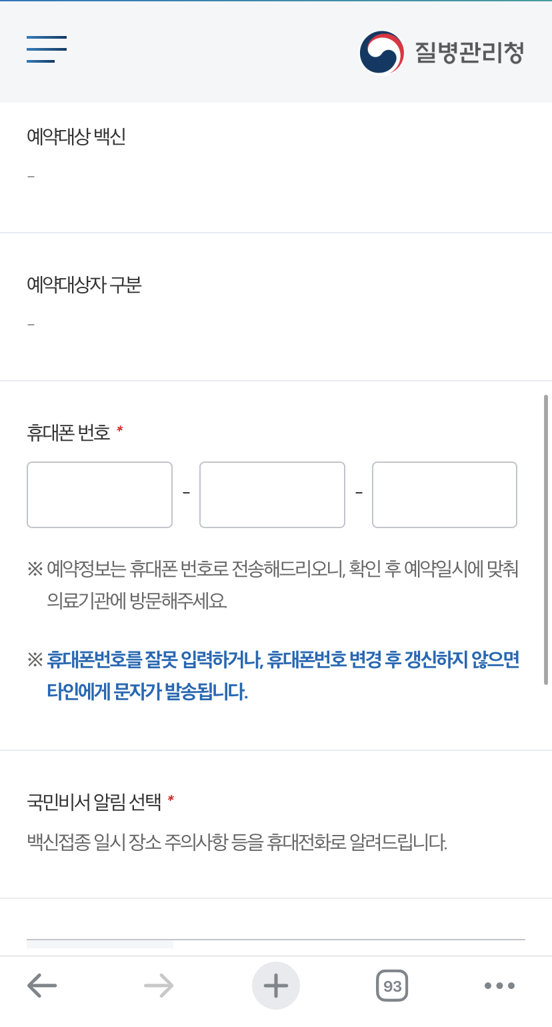Click the KDCA taegeuk emblem symbol
The image size is (552, 1027).
pos(381,51)
